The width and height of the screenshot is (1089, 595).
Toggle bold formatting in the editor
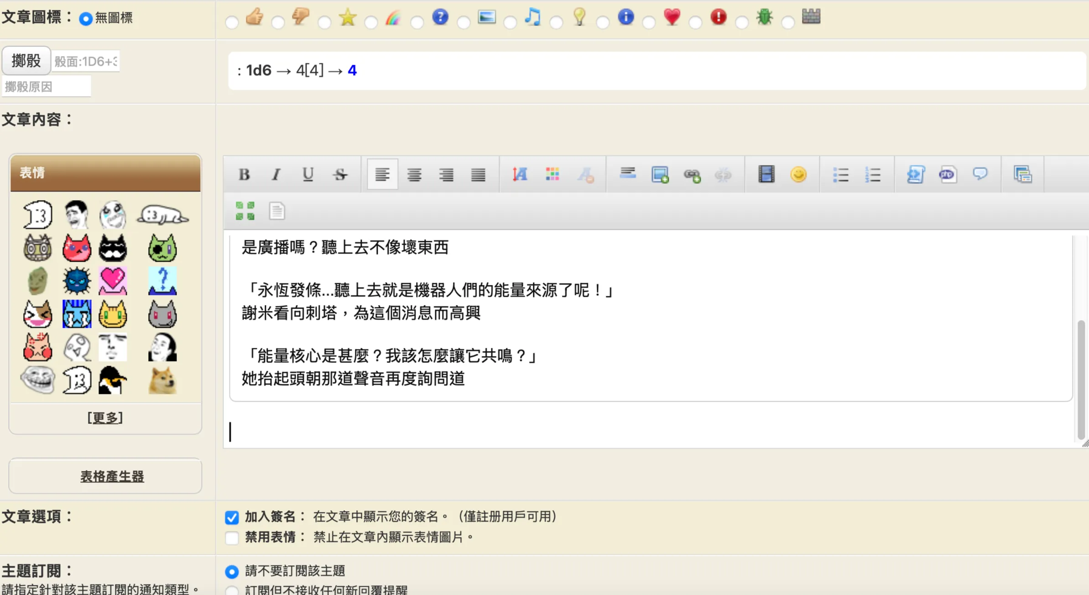(244, 175)
